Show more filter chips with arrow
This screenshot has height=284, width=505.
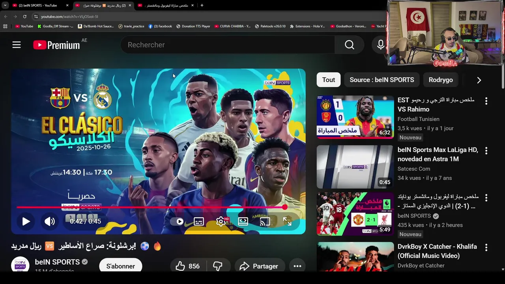pos(479,80)
